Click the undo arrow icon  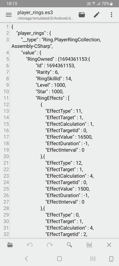pos(30,245)
